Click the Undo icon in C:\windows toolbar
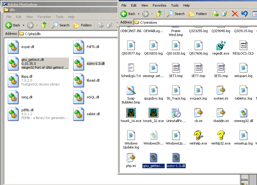 pos(244,14)
